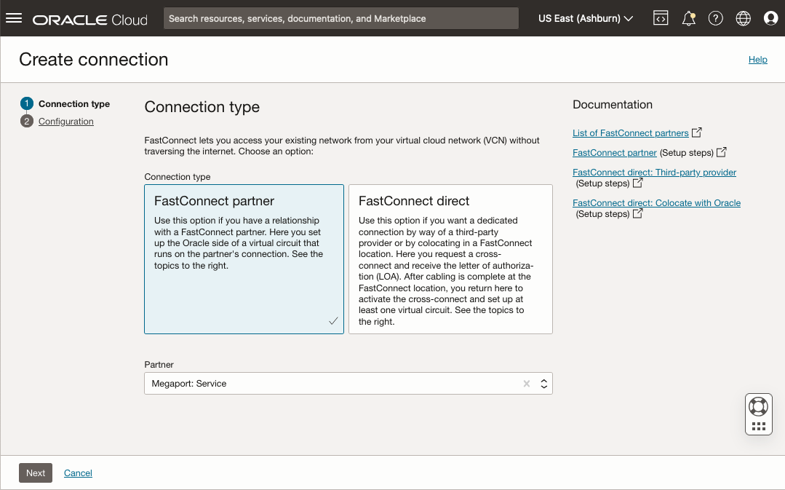Open the support lifebuoy widget

(x=759, y=407)
